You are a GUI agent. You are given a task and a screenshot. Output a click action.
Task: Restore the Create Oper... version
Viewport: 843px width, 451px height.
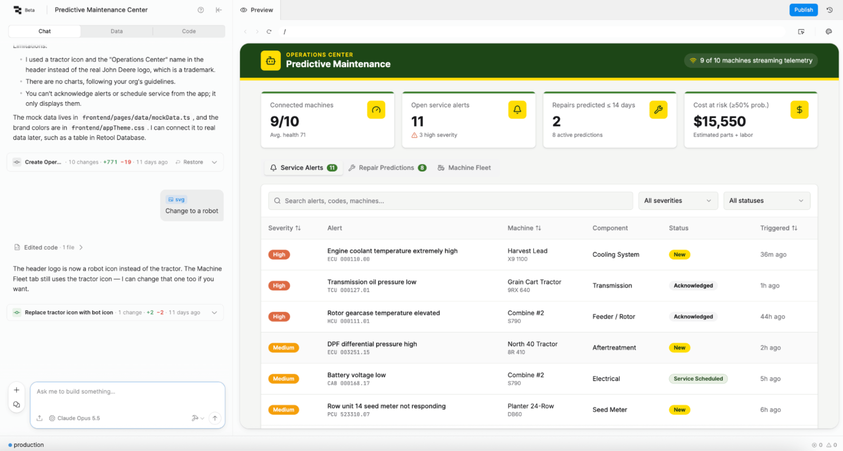[x=189, y=162]
